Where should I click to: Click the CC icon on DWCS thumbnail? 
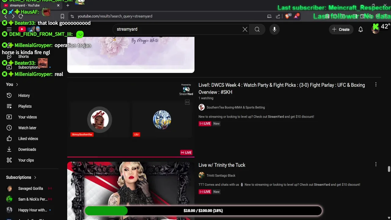coord(187,102)
